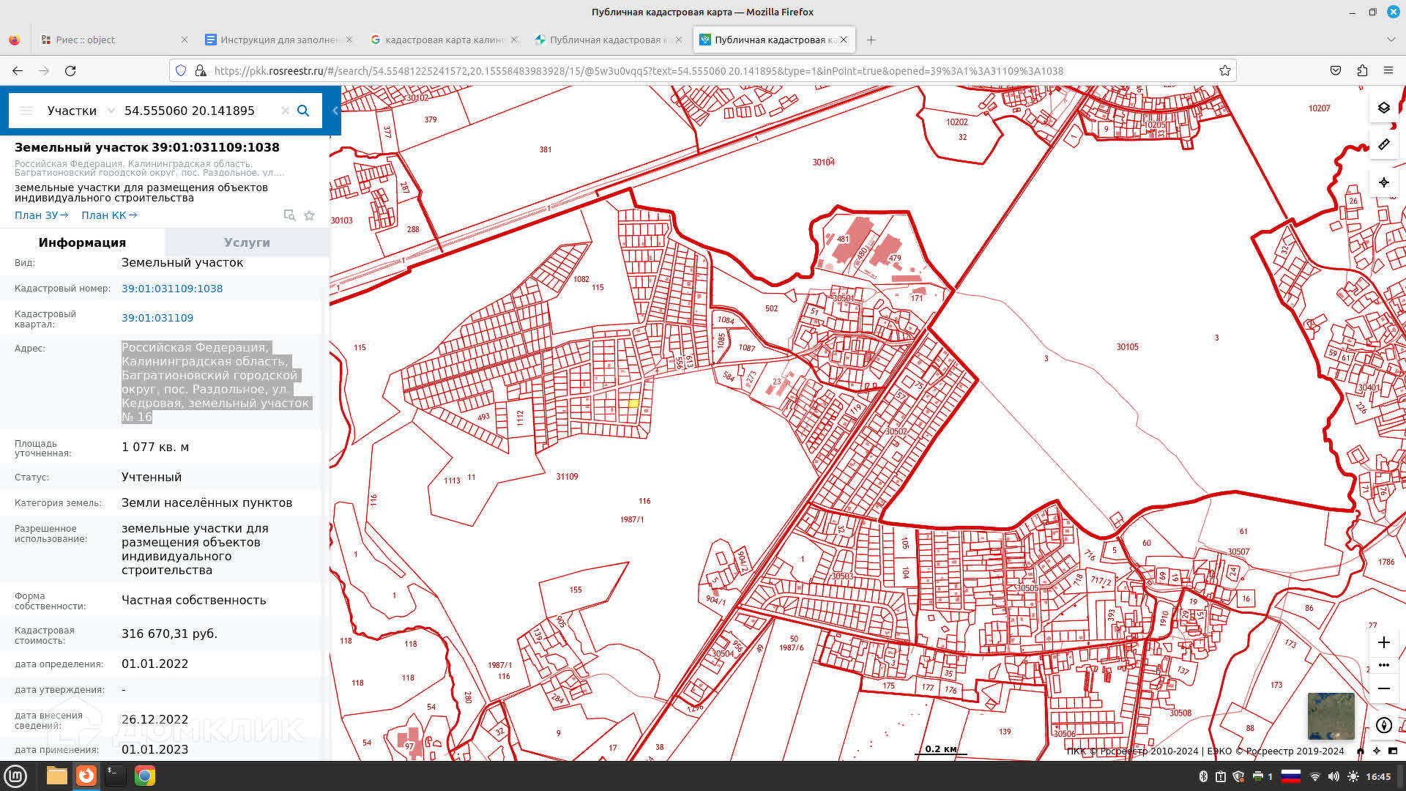
Task: Zoom in with the plus button
Action: [1383, 642]
